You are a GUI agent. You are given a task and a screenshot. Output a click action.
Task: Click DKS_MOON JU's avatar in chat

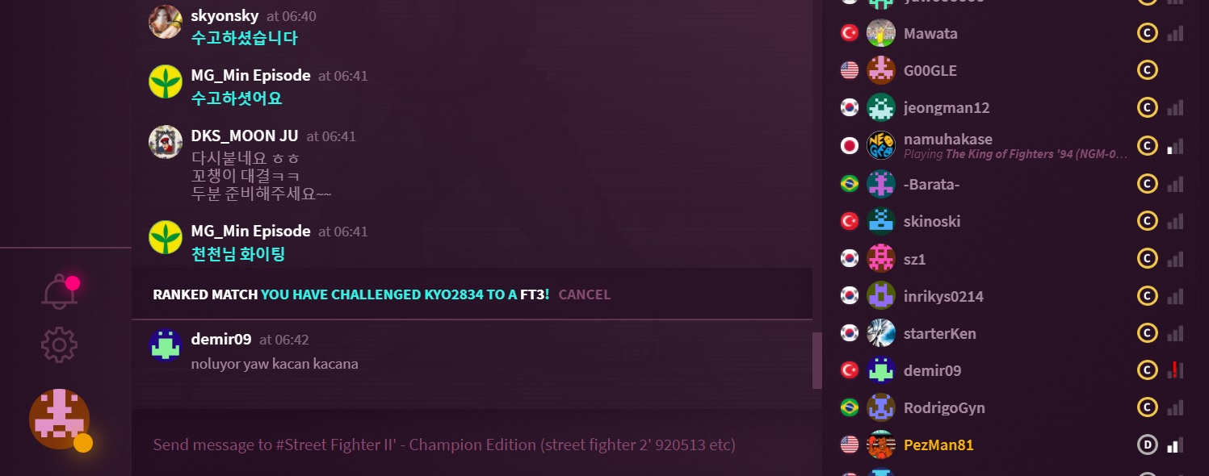(x=166, y=142)
